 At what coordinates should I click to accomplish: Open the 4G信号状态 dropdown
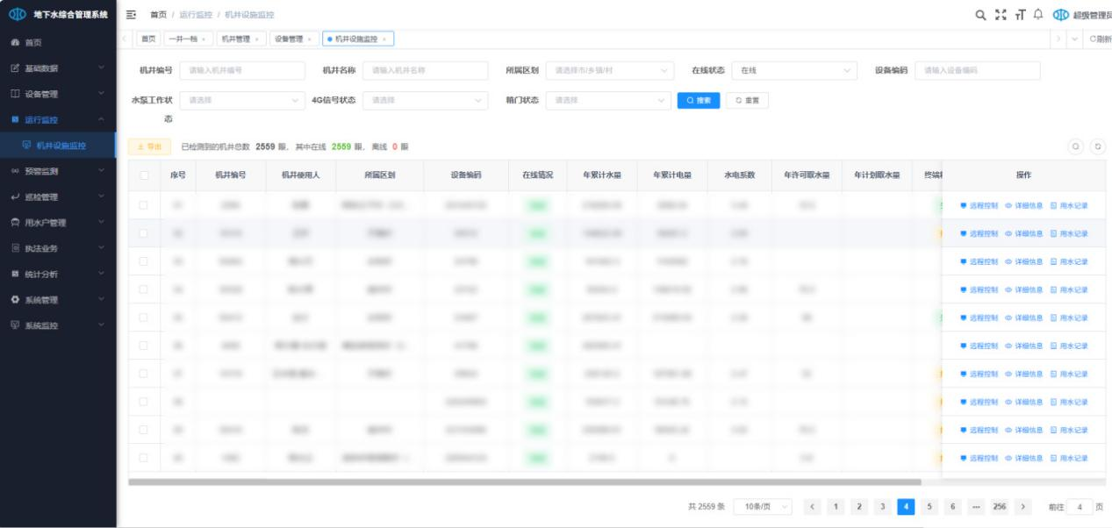tap(425, 100)
